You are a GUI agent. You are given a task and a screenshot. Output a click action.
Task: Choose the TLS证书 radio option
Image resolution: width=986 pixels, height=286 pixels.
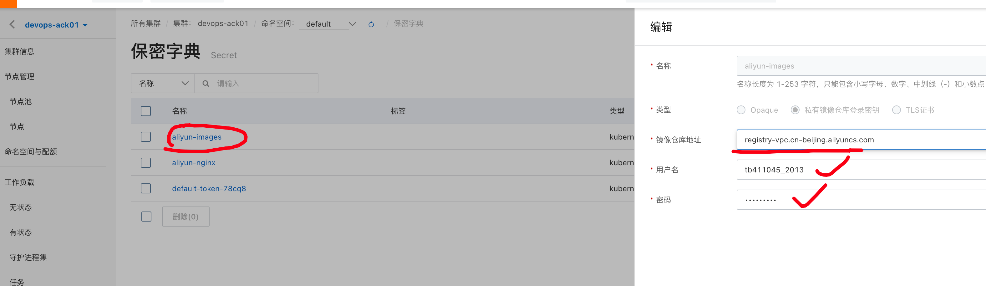pos(897,110)
